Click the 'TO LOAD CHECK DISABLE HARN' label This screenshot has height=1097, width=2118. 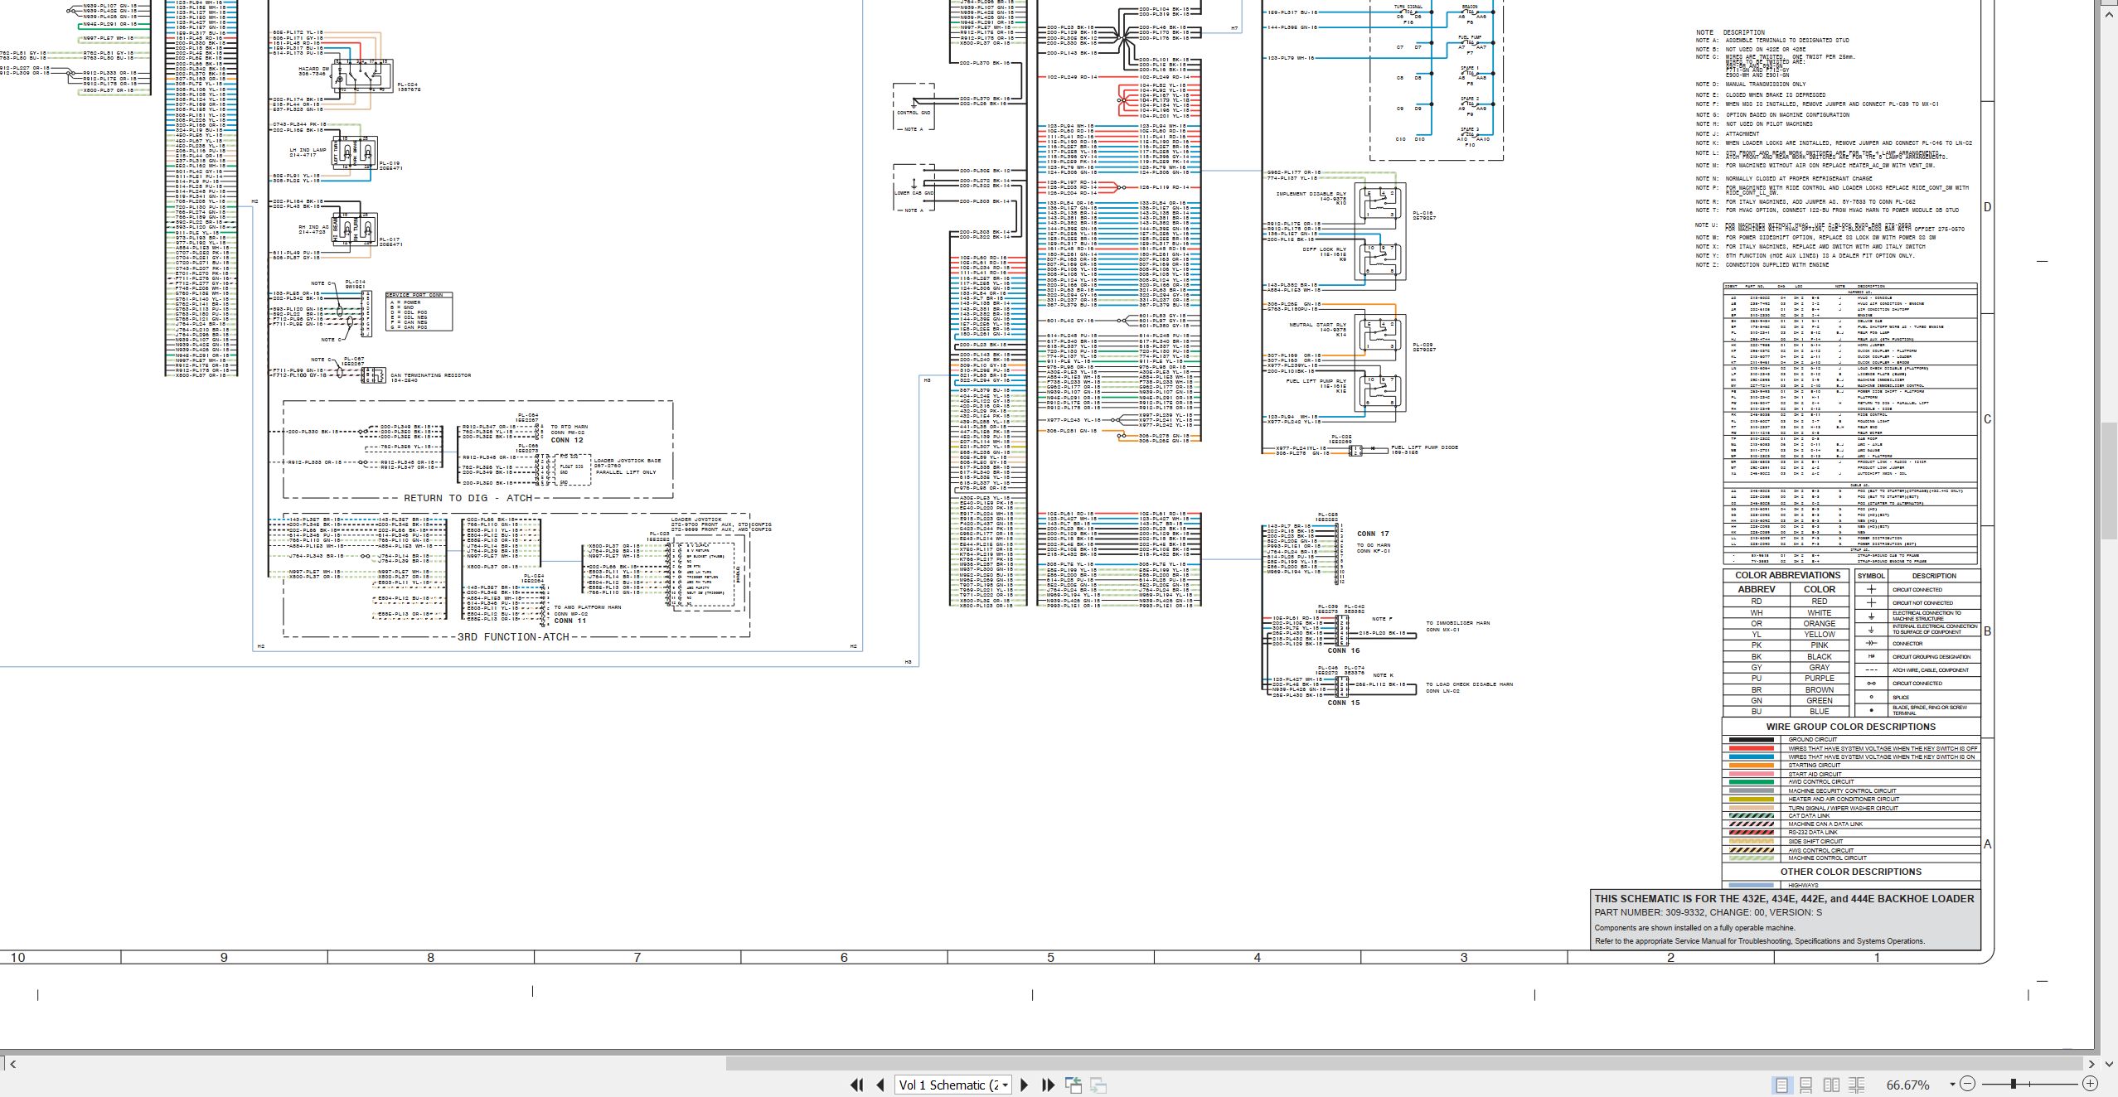1469,684
